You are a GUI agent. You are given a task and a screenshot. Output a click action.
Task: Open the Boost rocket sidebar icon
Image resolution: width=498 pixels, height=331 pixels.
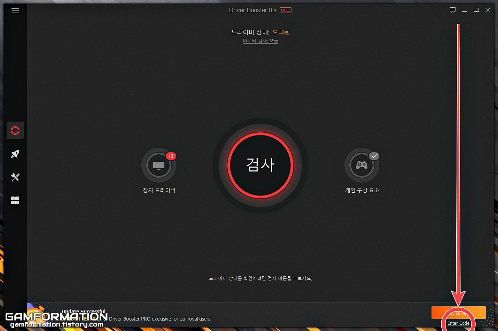(x=15, y=154)
